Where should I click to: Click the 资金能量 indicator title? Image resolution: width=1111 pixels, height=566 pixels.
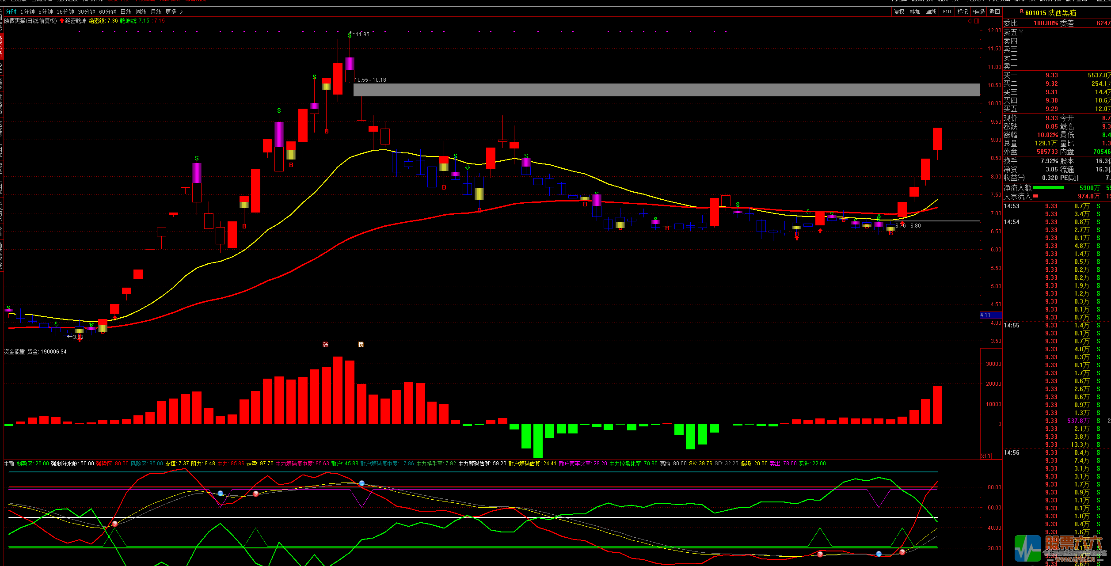click(x=14, y=352)
